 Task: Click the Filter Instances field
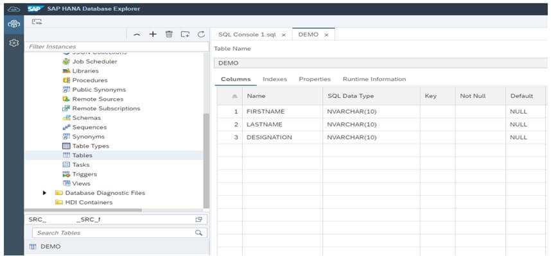point(117,47)
